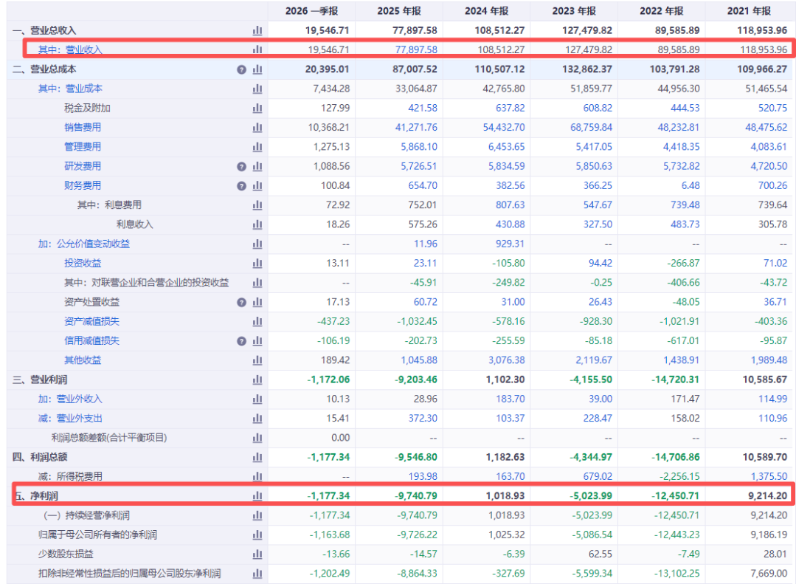Select the 62.55 少数股东损益 2023 cell

click(600, 554)
